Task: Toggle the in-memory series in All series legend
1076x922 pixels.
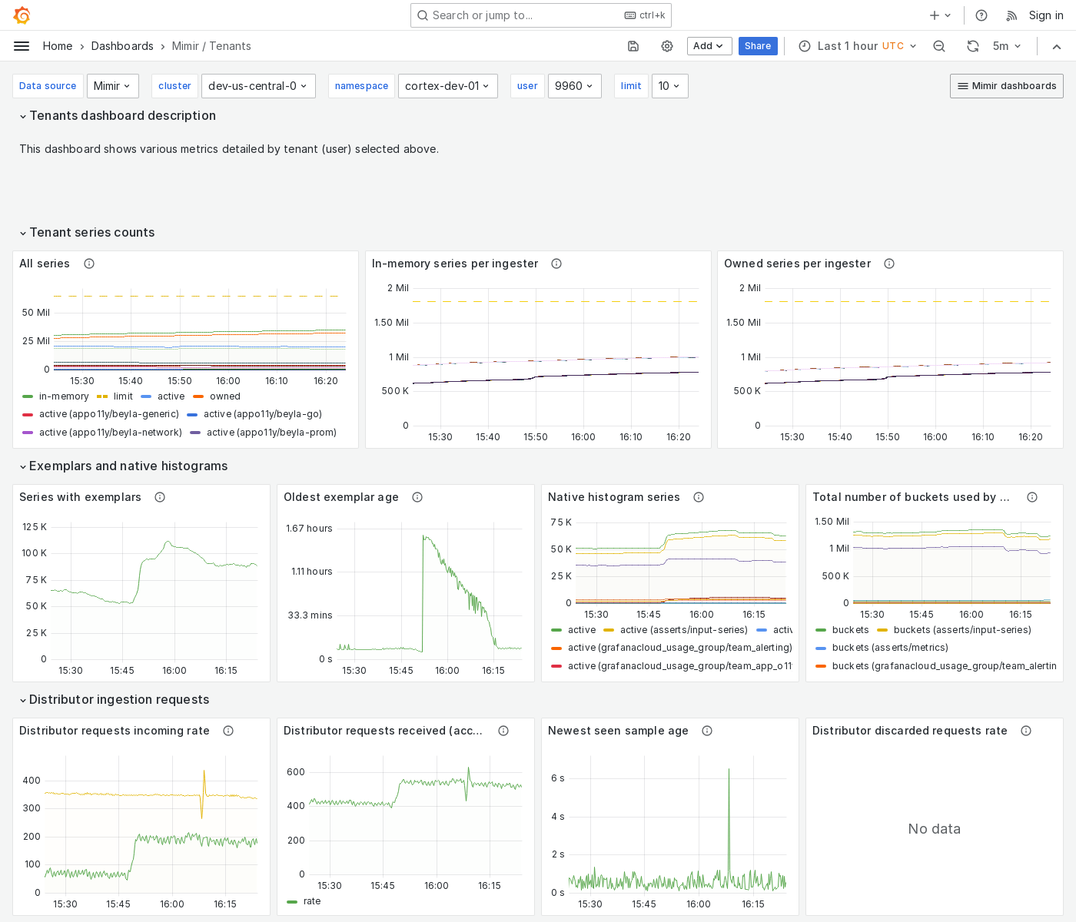Action: click(64, 396)
